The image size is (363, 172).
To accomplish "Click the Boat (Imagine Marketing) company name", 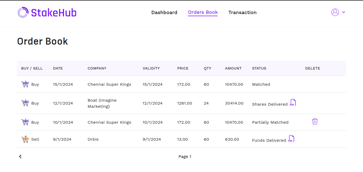I will 102,103.
